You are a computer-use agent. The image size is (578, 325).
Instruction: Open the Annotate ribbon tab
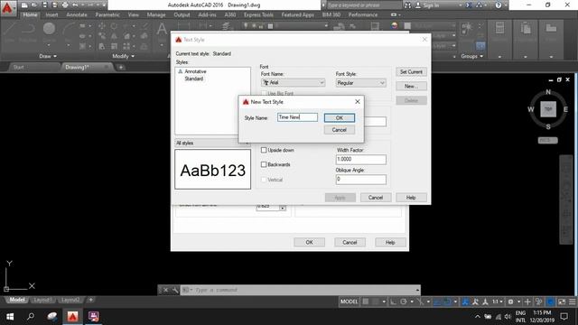pyautogui.click(x=77, y=14)
